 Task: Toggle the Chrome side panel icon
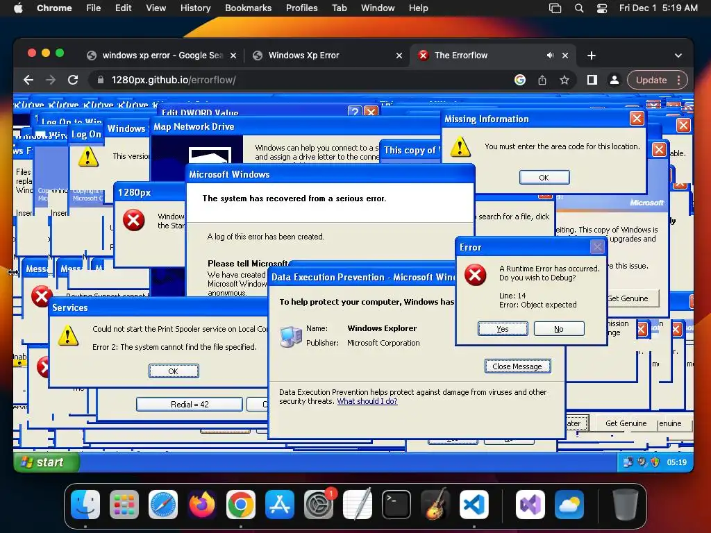592,81
